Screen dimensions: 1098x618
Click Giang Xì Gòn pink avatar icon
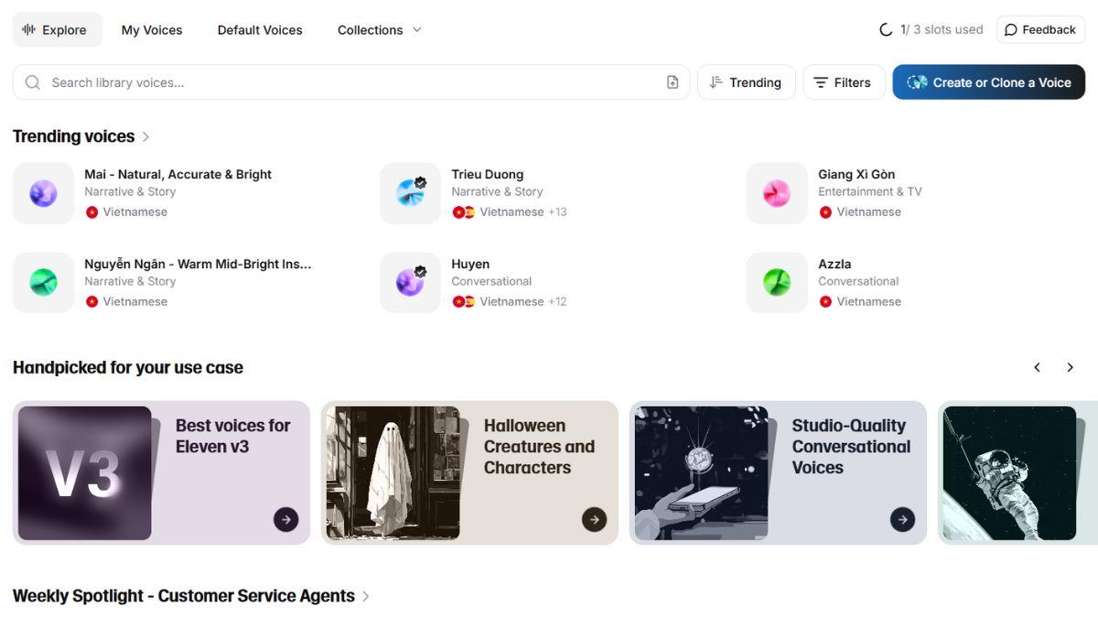pos(777,193)
